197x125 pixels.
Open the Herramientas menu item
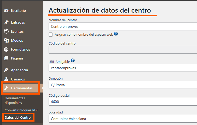coord(22,88)
